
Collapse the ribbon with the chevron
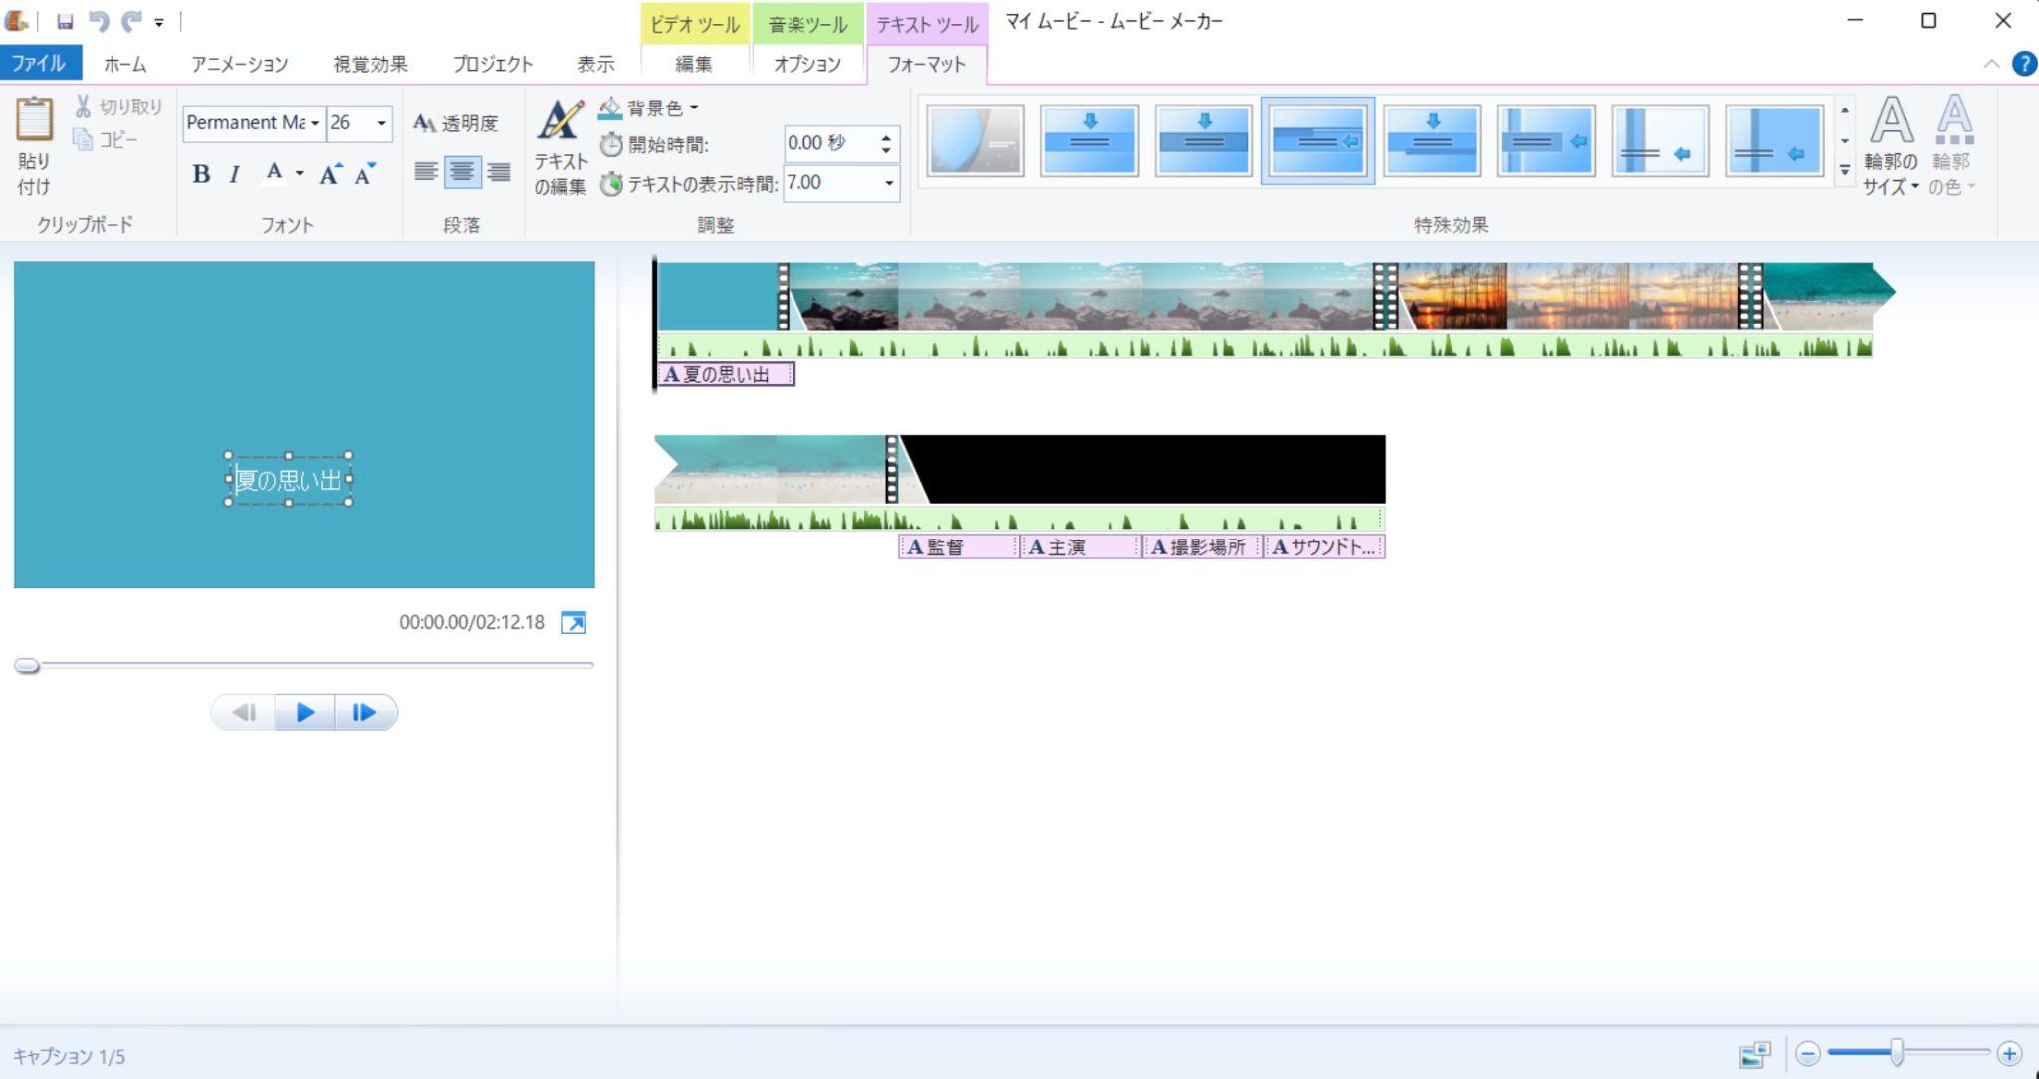[1991, 64]
